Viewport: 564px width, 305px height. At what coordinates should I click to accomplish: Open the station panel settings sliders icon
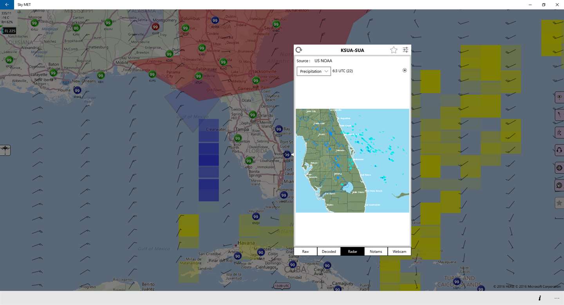click(405, 50)
